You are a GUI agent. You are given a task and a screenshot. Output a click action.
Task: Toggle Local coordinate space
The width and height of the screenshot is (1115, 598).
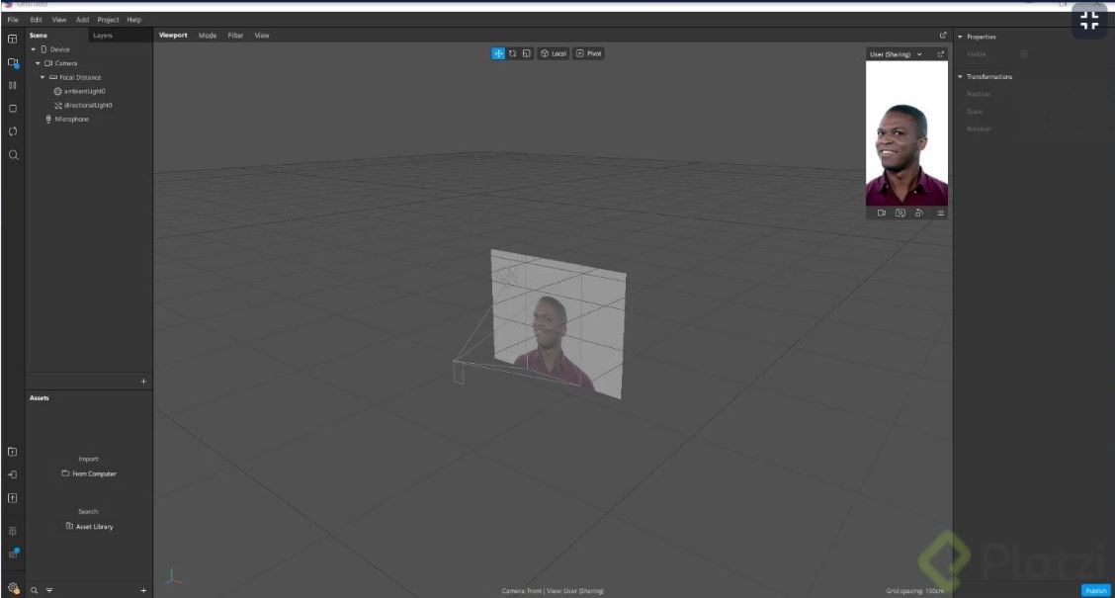tap(554, 53)
